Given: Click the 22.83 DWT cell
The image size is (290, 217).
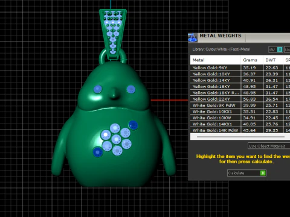Looking at the screenshot, I should pos(273,112).
